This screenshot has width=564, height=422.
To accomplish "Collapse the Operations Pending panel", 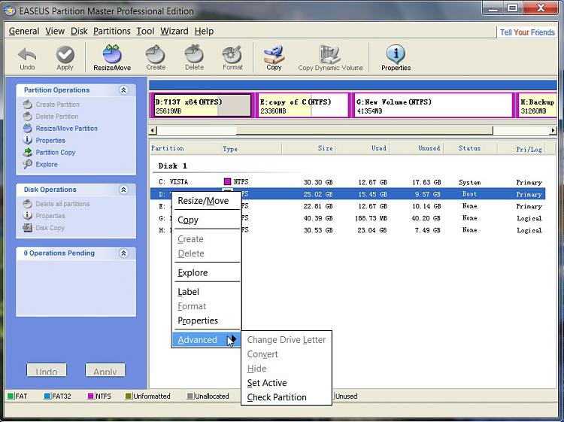I will click(123, 254).
